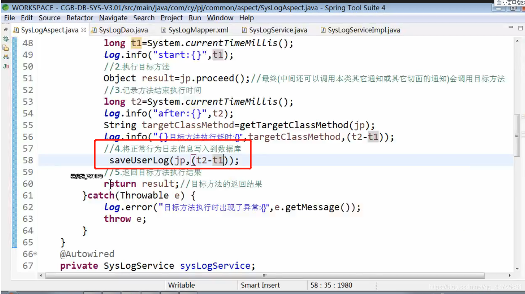Open the Search menu

click(x=144, y=18)
